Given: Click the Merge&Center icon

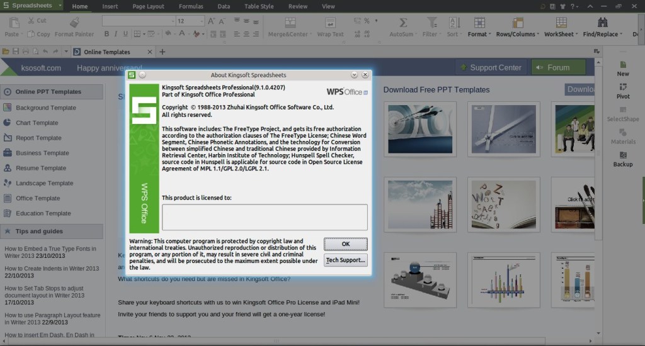Looking at the screenshot, I should pos(290,22).
